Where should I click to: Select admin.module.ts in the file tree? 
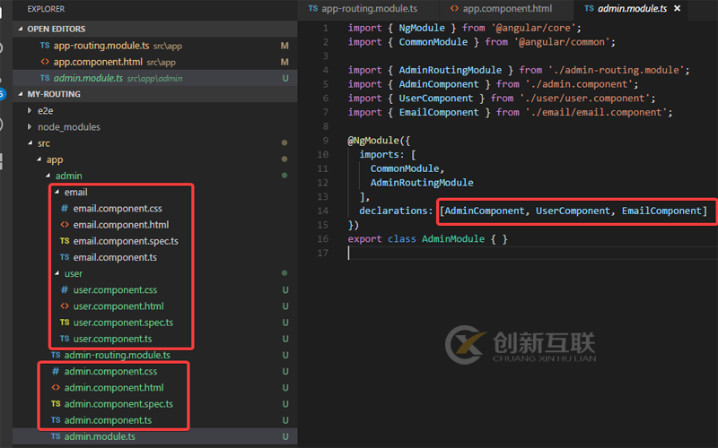tap(154, 436)
